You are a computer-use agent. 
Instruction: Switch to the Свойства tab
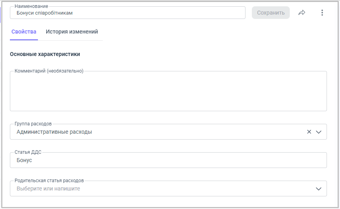[x=24, y=32]
